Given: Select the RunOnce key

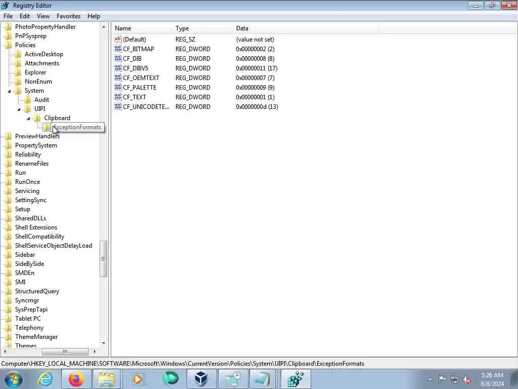Looking at the screenshot, I should click(27, 182).
